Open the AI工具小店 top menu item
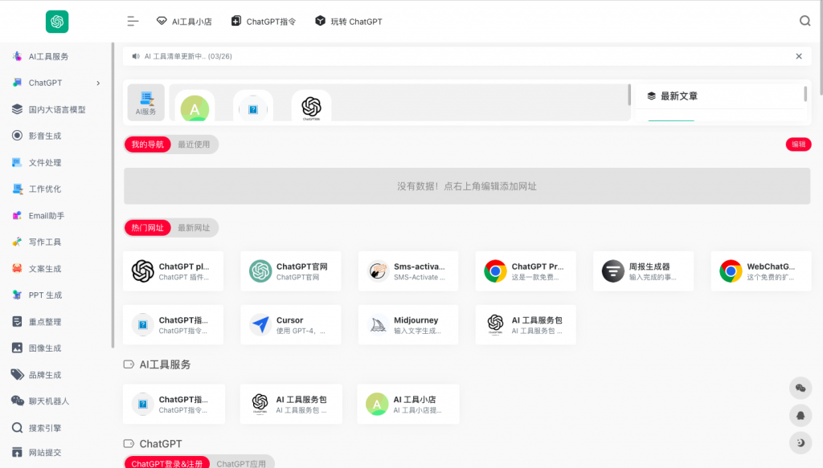 (x=184, y=22)
